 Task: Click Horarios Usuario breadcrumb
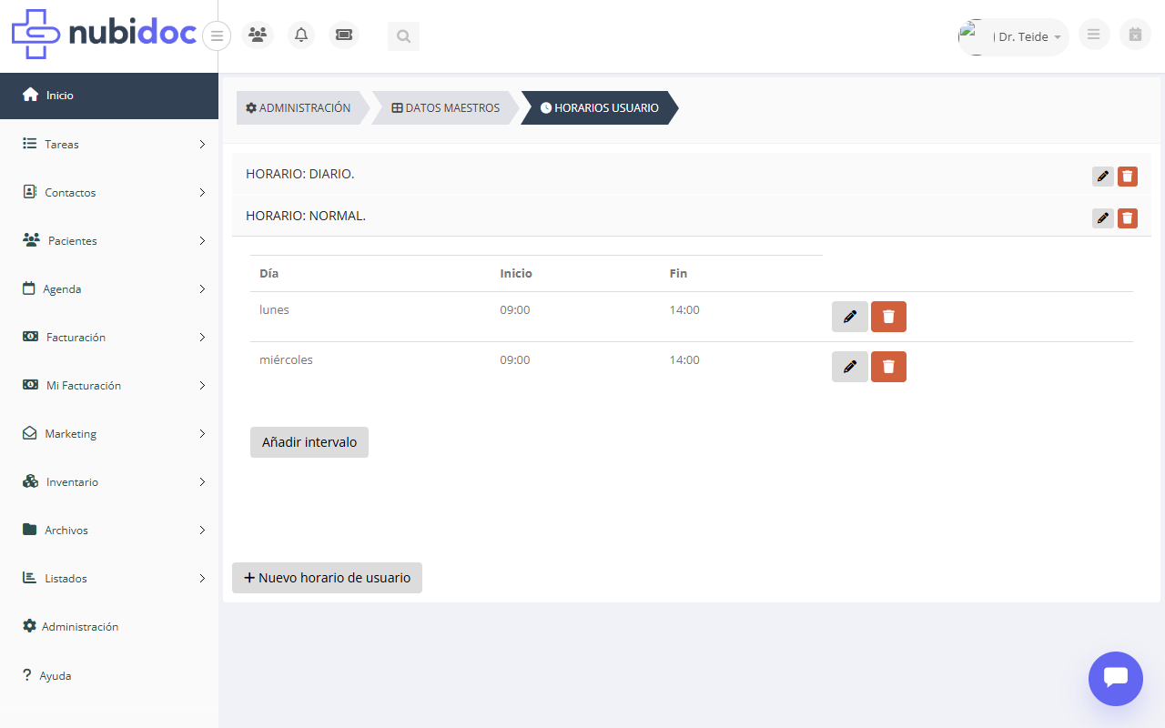[599, 107]
